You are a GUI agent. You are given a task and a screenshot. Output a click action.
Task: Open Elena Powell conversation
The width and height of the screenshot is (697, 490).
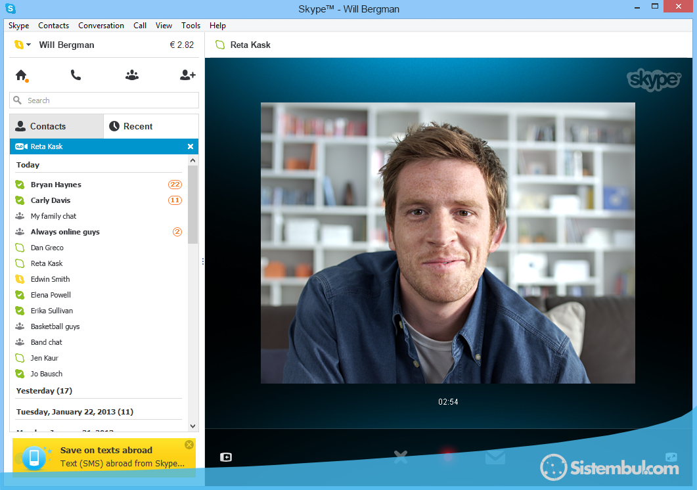pos(51,295)
